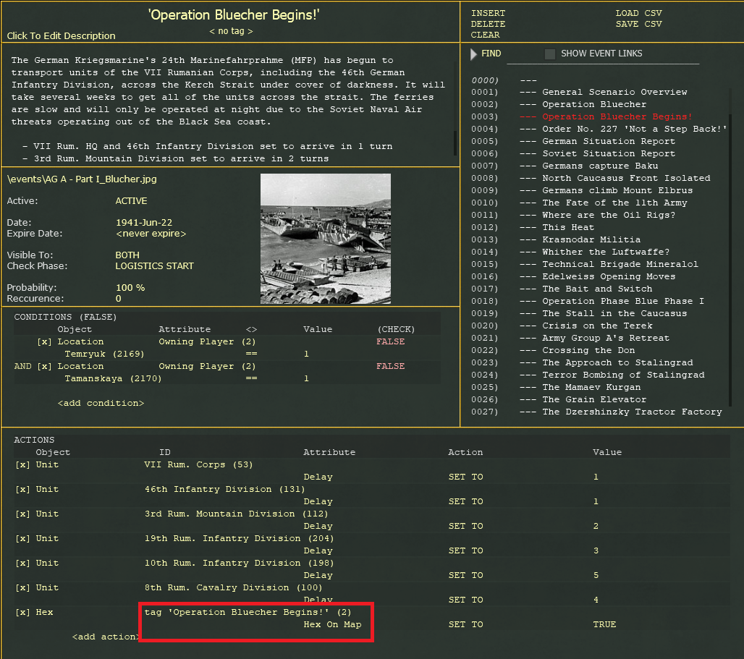This screenshot has height=659, width=744.
Task: Edit the Reccurence value 0
Action: [x=118, y=299]
